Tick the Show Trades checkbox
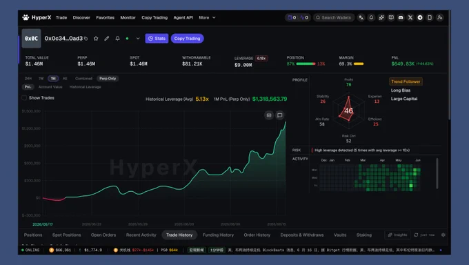The height and width of the screenshot is (265, 469). (24, 98)
